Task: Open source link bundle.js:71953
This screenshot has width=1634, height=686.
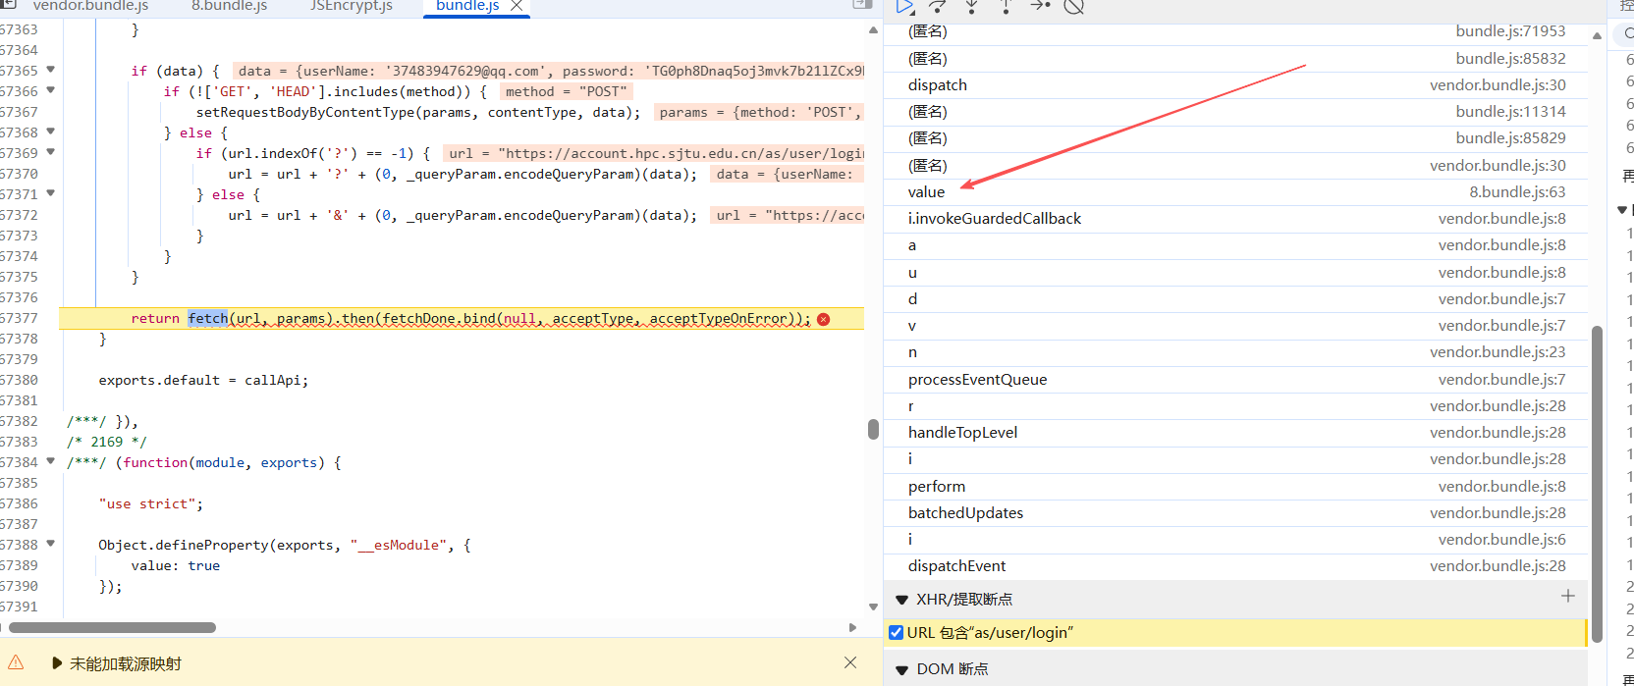Action: coord(1510,31)
